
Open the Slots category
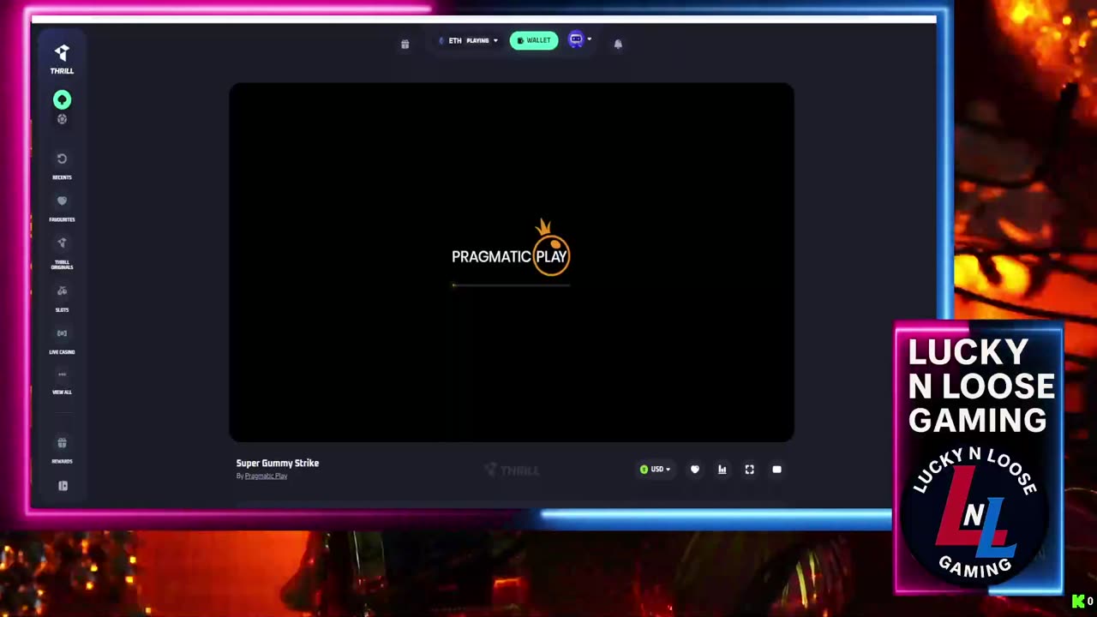click(62, 299)
